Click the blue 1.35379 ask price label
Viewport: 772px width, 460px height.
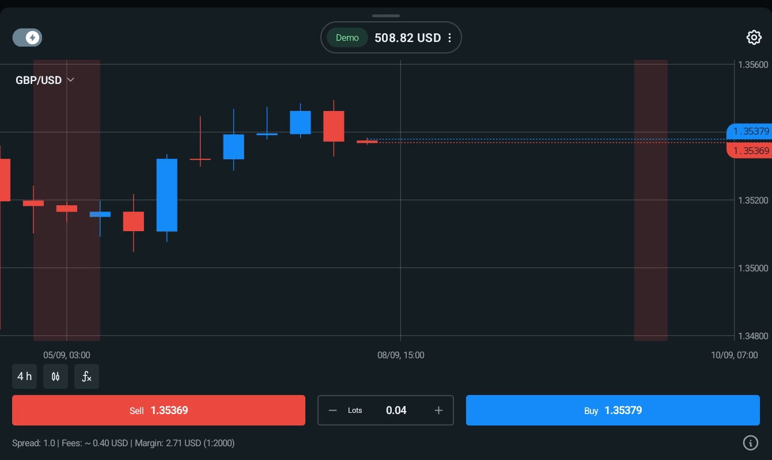click(x=750, y=131)
